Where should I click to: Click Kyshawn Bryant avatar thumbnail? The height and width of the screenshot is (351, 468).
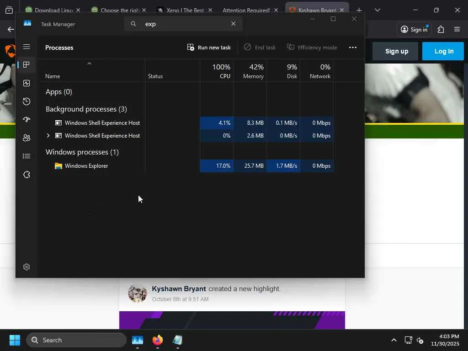pos(137,293)
